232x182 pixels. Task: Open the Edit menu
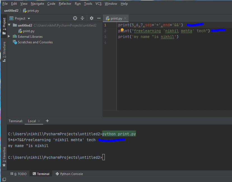pos(14,4)
